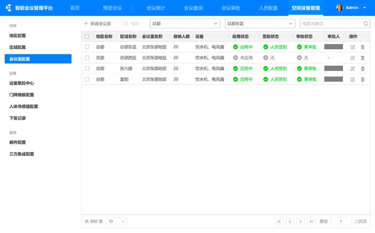Viewport: 375px width, 233px height.
Task: Open the page size dropdown showing 10
Action: [116, 221]
